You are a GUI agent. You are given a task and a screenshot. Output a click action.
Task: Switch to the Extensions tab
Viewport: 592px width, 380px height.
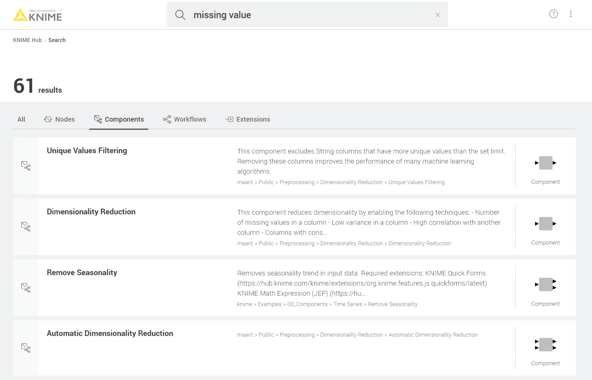[248, 119]
